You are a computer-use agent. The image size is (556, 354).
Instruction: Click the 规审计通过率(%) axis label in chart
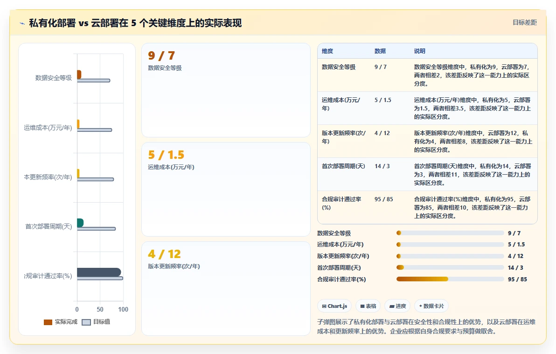click(48, 276)
